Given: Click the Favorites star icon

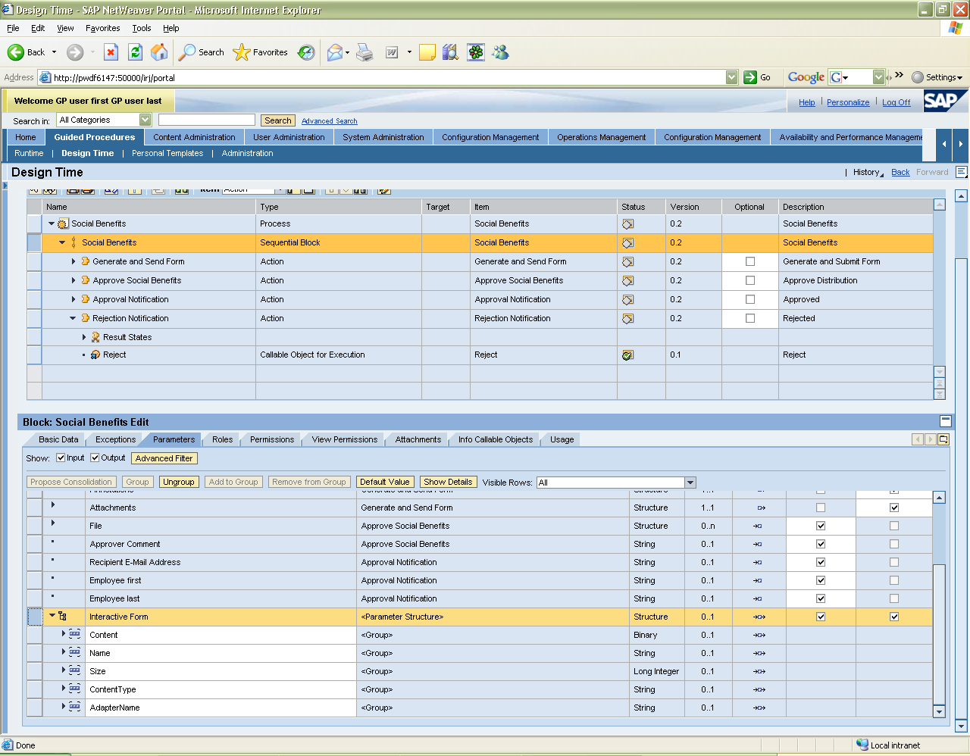Looking at the screenshot, I should click(x=242, y=52).
